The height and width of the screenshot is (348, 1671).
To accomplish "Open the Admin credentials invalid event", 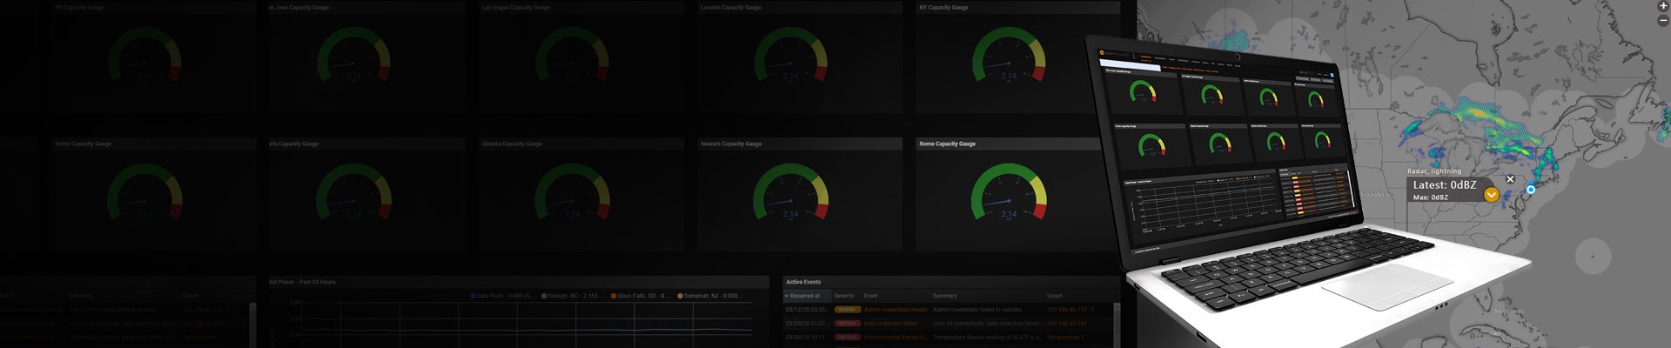I will point(896,310).
